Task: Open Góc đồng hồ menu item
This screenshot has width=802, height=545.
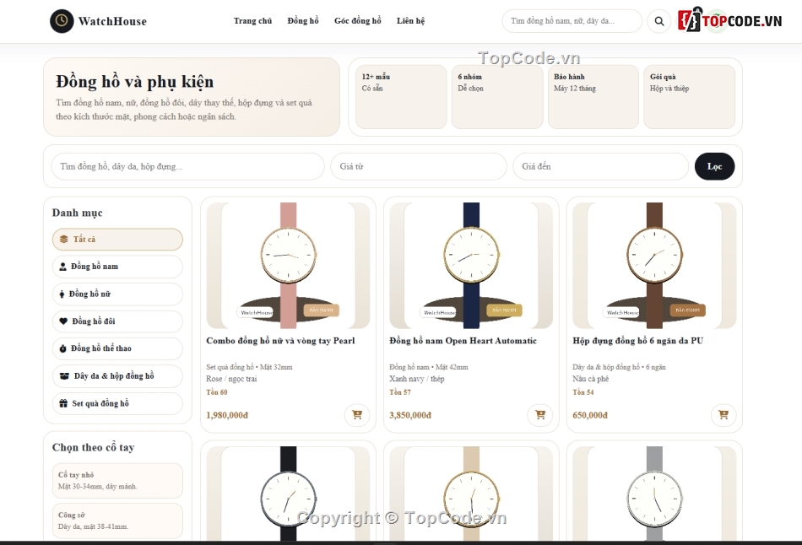Action: [358, 21]
